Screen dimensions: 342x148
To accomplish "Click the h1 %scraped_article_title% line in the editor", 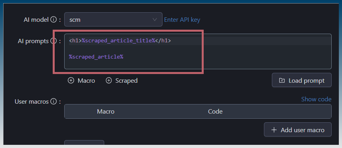I will pos(120,41).
